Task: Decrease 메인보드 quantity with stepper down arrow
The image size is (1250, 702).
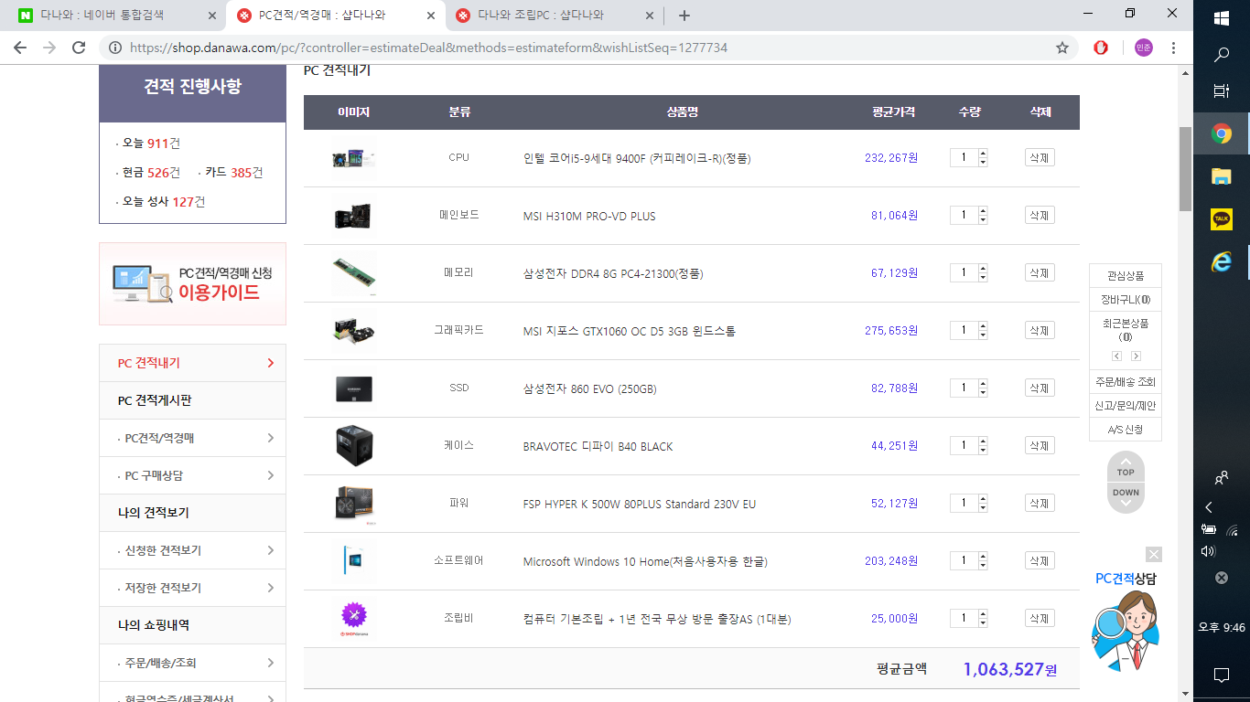Action: click(983, 219)
